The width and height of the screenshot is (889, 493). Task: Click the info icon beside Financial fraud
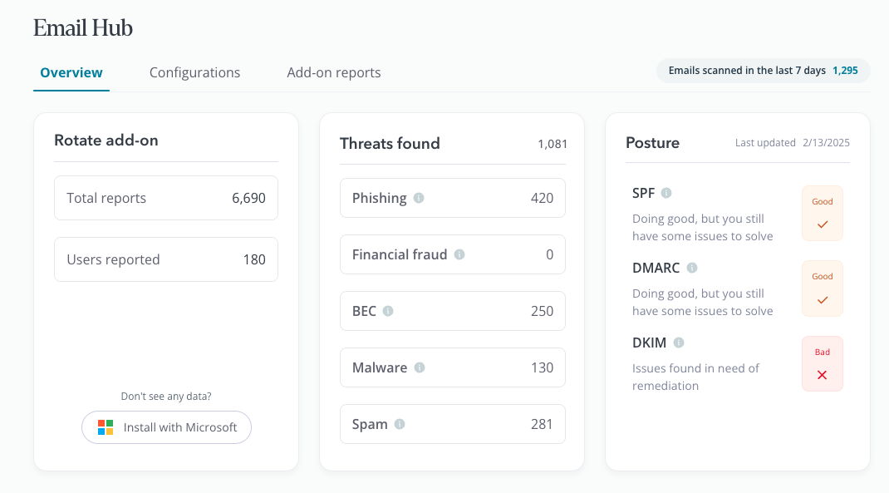point(459,254)
